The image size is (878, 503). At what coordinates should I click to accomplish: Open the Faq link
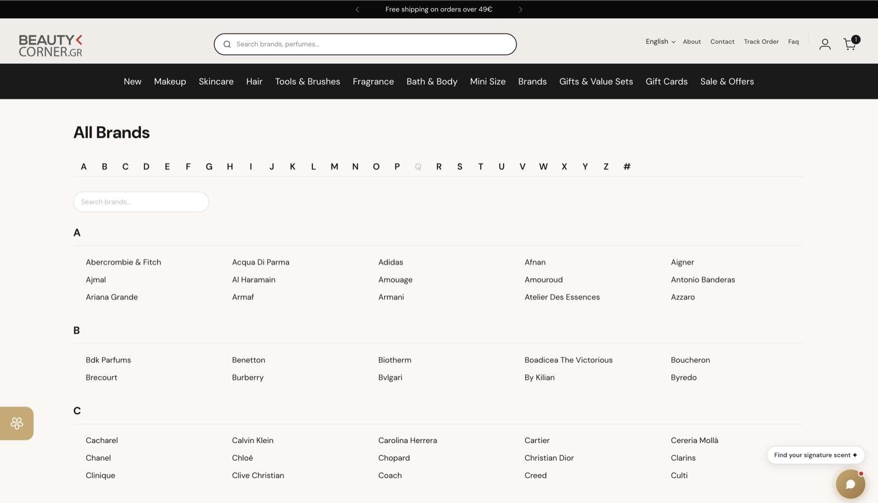tap(793, 42)
